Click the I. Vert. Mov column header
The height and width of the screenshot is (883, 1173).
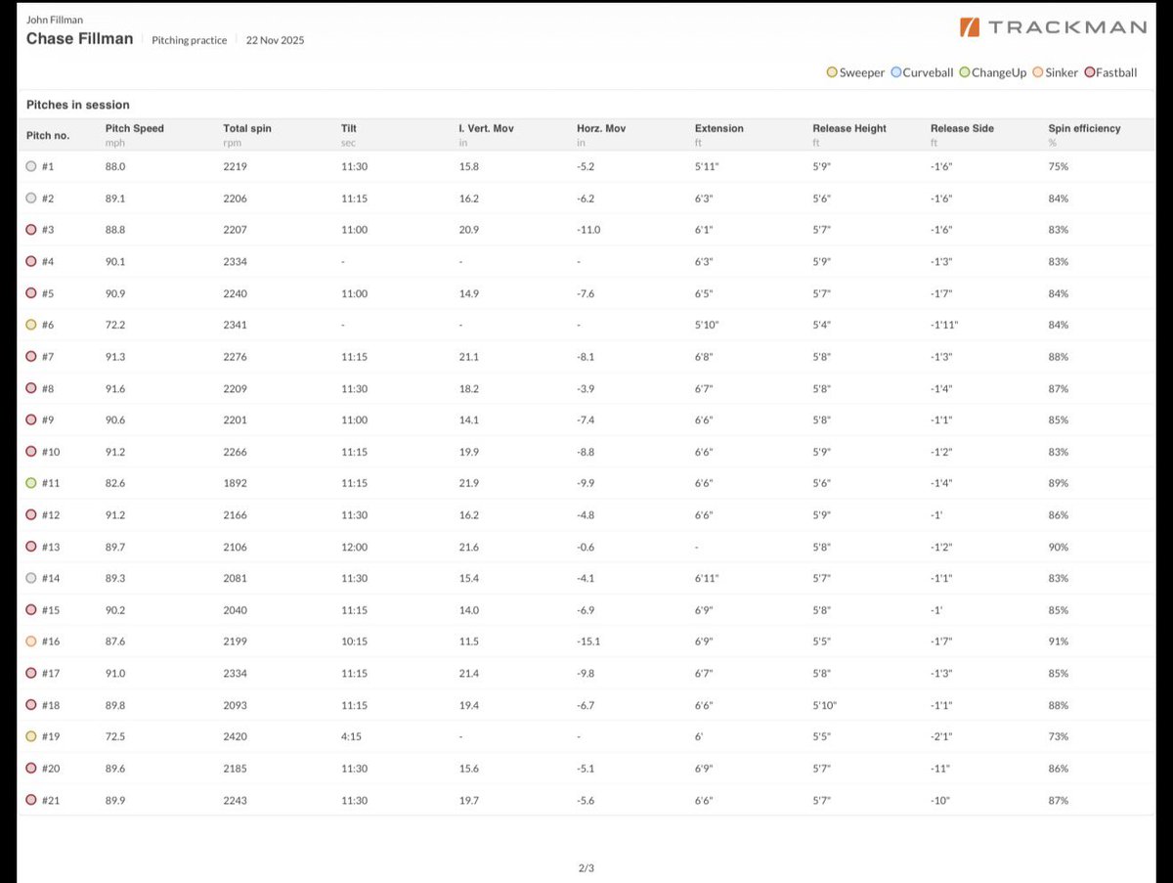tap(486, 128)
